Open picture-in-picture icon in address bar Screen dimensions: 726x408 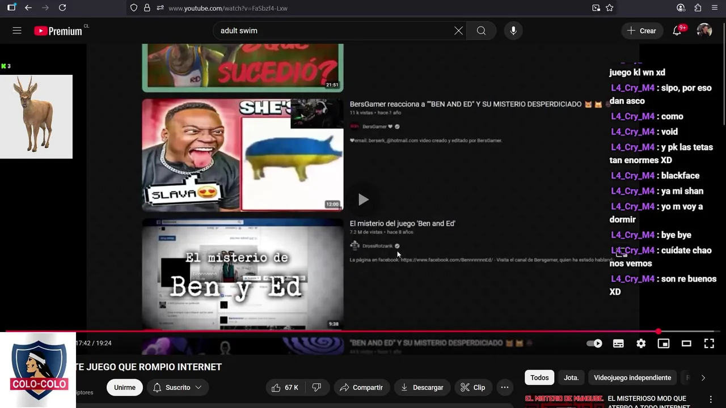(596, 8)
